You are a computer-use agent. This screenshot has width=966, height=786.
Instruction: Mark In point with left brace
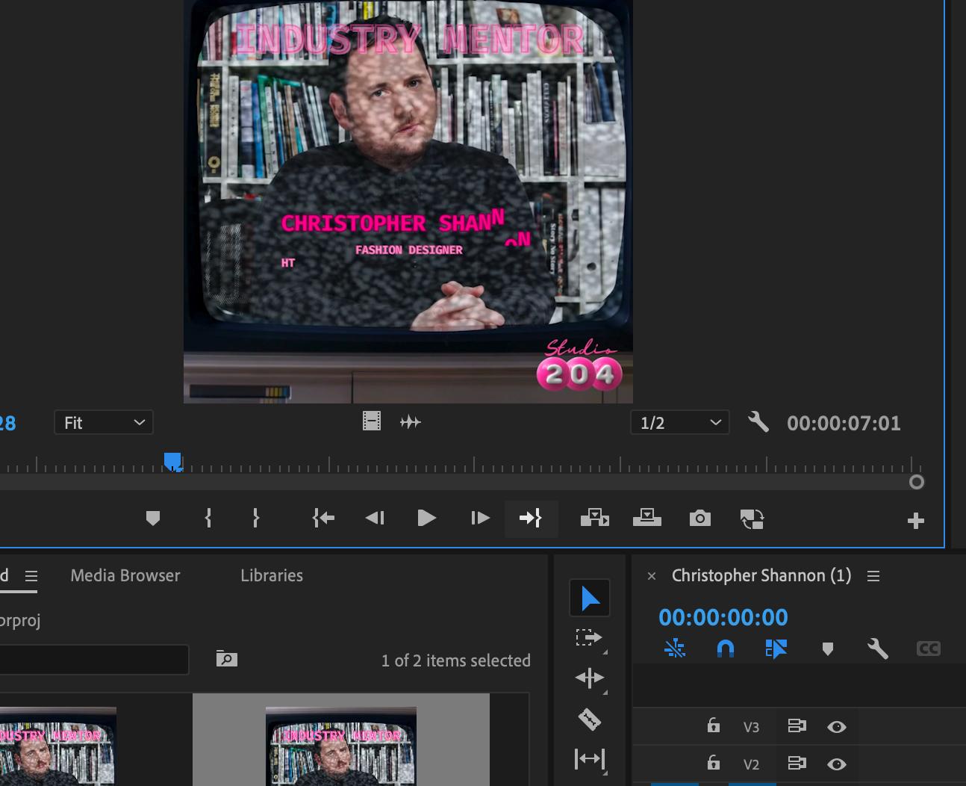click(208, 518)
